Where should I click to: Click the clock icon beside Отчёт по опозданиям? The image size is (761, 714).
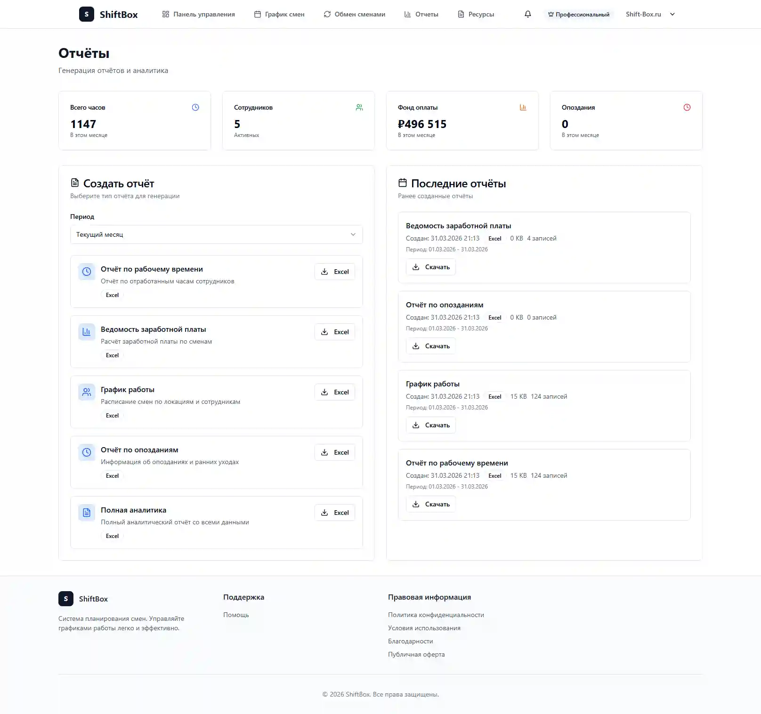pyautogui.click(x=86, y=452)
